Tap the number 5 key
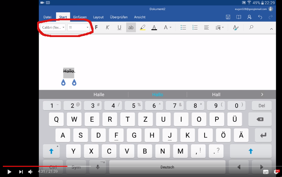This screenshot has height=177, width=282. 134,105
